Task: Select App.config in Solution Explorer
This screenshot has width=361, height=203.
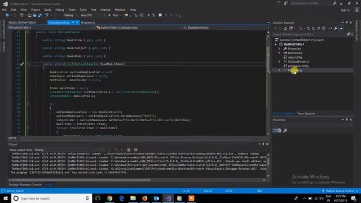Action: [x=294, y=58]
